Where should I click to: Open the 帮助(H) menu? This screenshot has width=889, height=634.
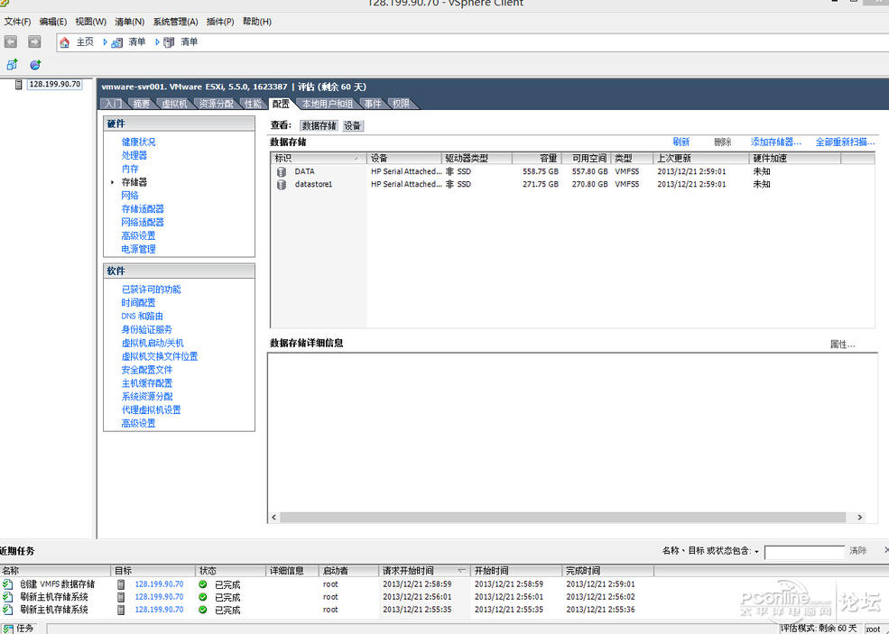coord(257,22)
